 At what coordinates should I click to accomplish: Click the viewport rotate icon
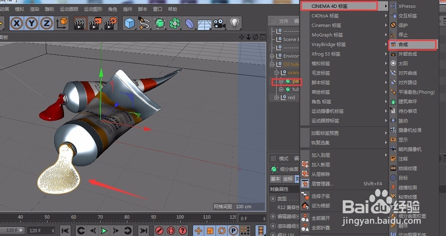click(x=256, y=37)
